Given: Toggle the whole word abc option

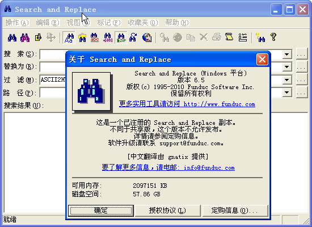Looking at the screenshot, I should pyautogui.click(x=95, y=37).
